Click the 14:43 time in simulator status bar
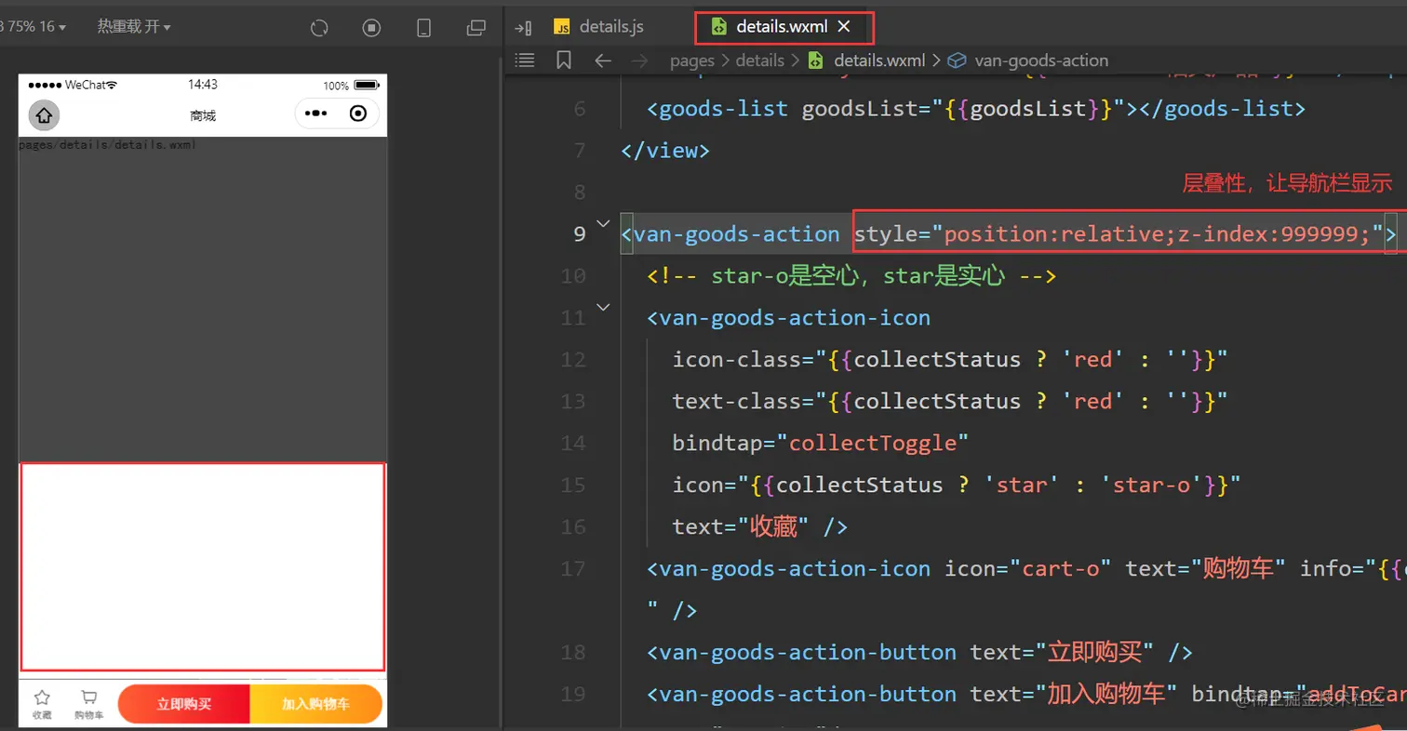 click(203, 85)
